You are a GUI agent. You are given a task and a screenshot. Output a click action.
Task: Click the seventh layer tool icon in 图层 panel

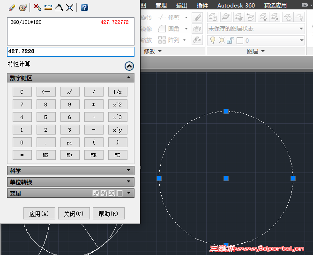pyautogui.click(x=288, y=17)
